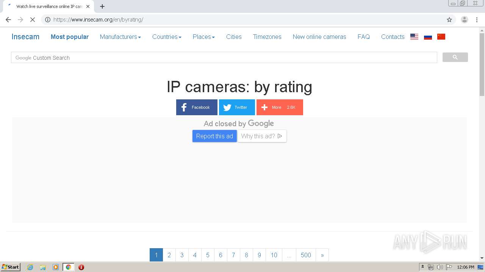Open Cities page
This screenshot has height=272, width=485.
click(x=234, y=37)
